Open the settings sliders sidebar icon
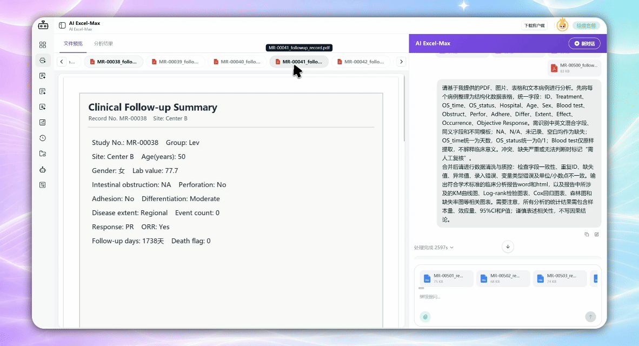639x346 pixels. (43, 185)
